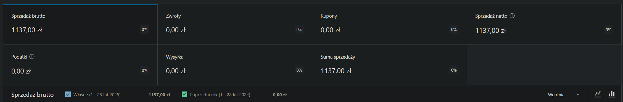Image resolution: width=623 pixels, height=102 pixels.
Task: Select the Kupony summary tab
Action: coord(389,24)
